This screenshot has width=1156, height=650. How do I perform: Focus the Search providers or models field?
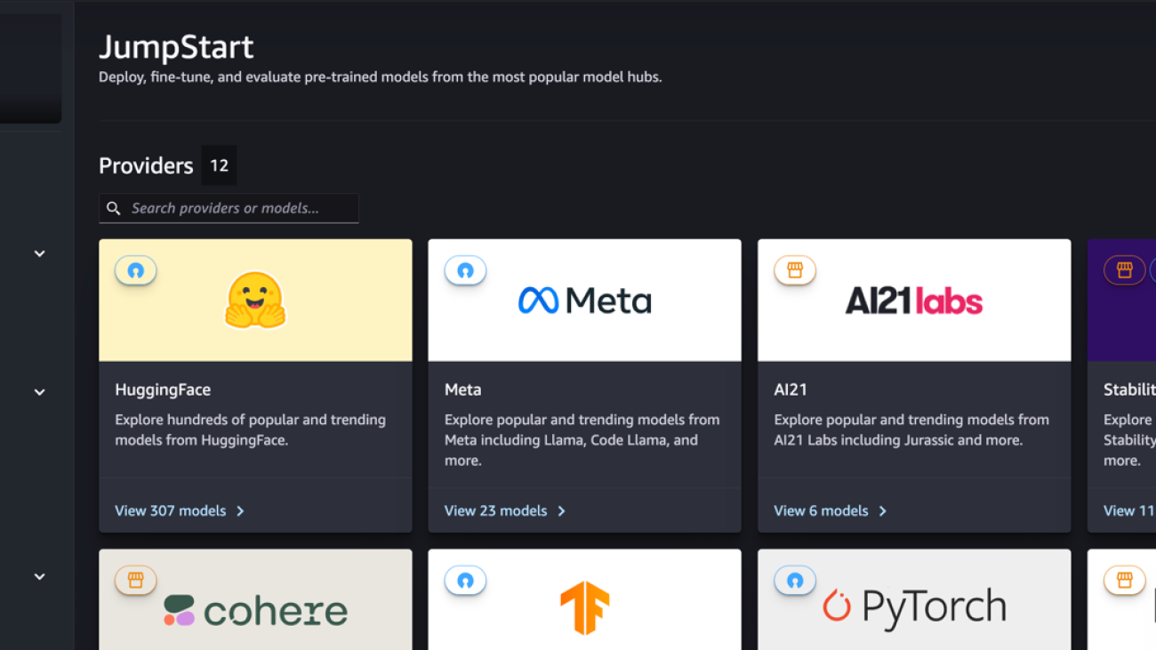click(x=229, y=208)
